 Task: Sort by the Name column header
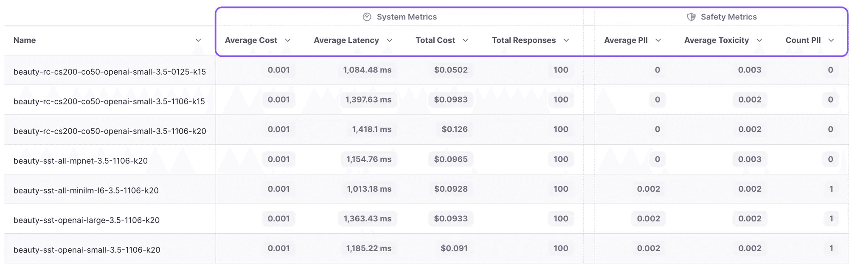pos(25,40)
